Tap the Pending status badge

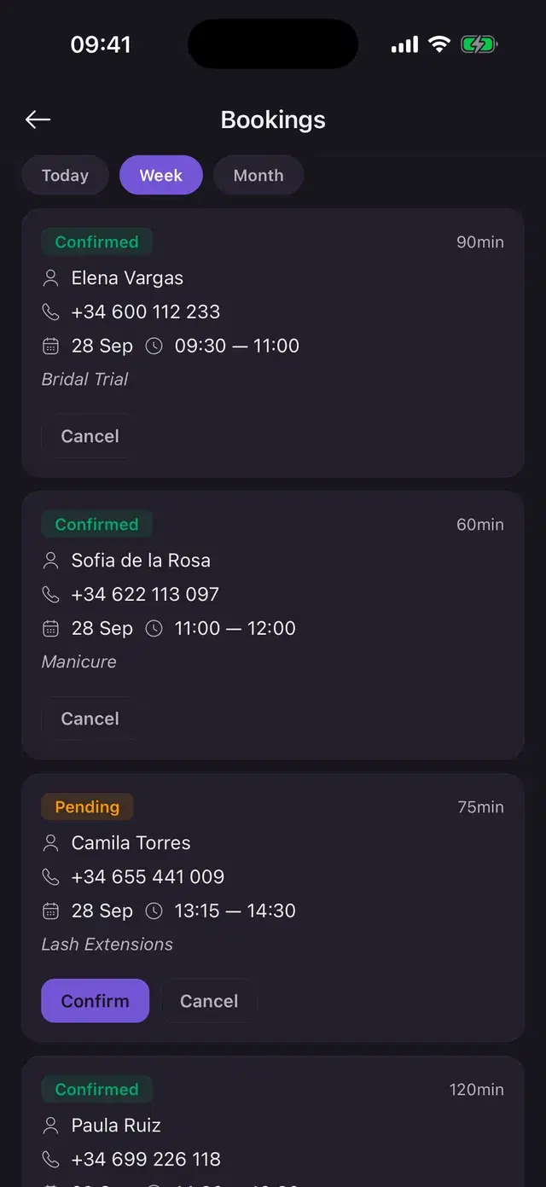[87, 807]
